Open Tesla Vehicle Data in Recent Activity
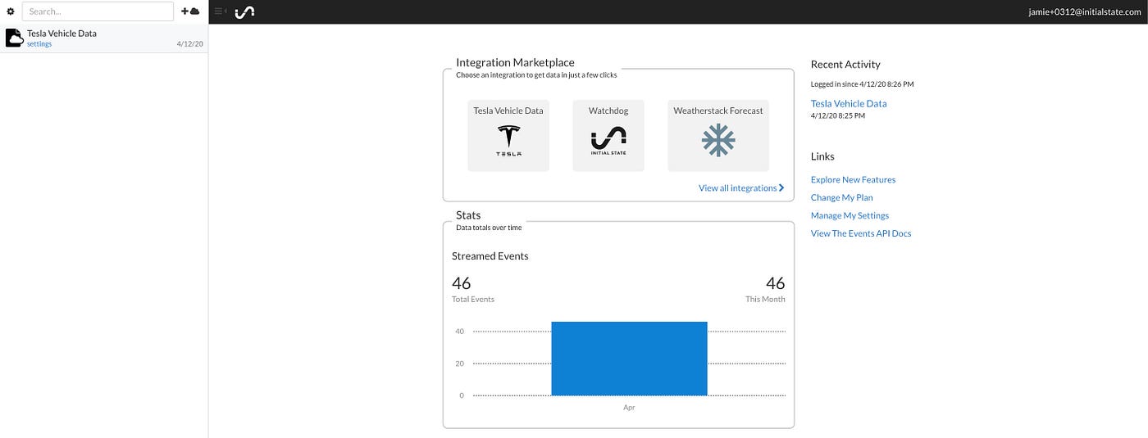This screenshot has width=1148, height=438. point(849,104)
